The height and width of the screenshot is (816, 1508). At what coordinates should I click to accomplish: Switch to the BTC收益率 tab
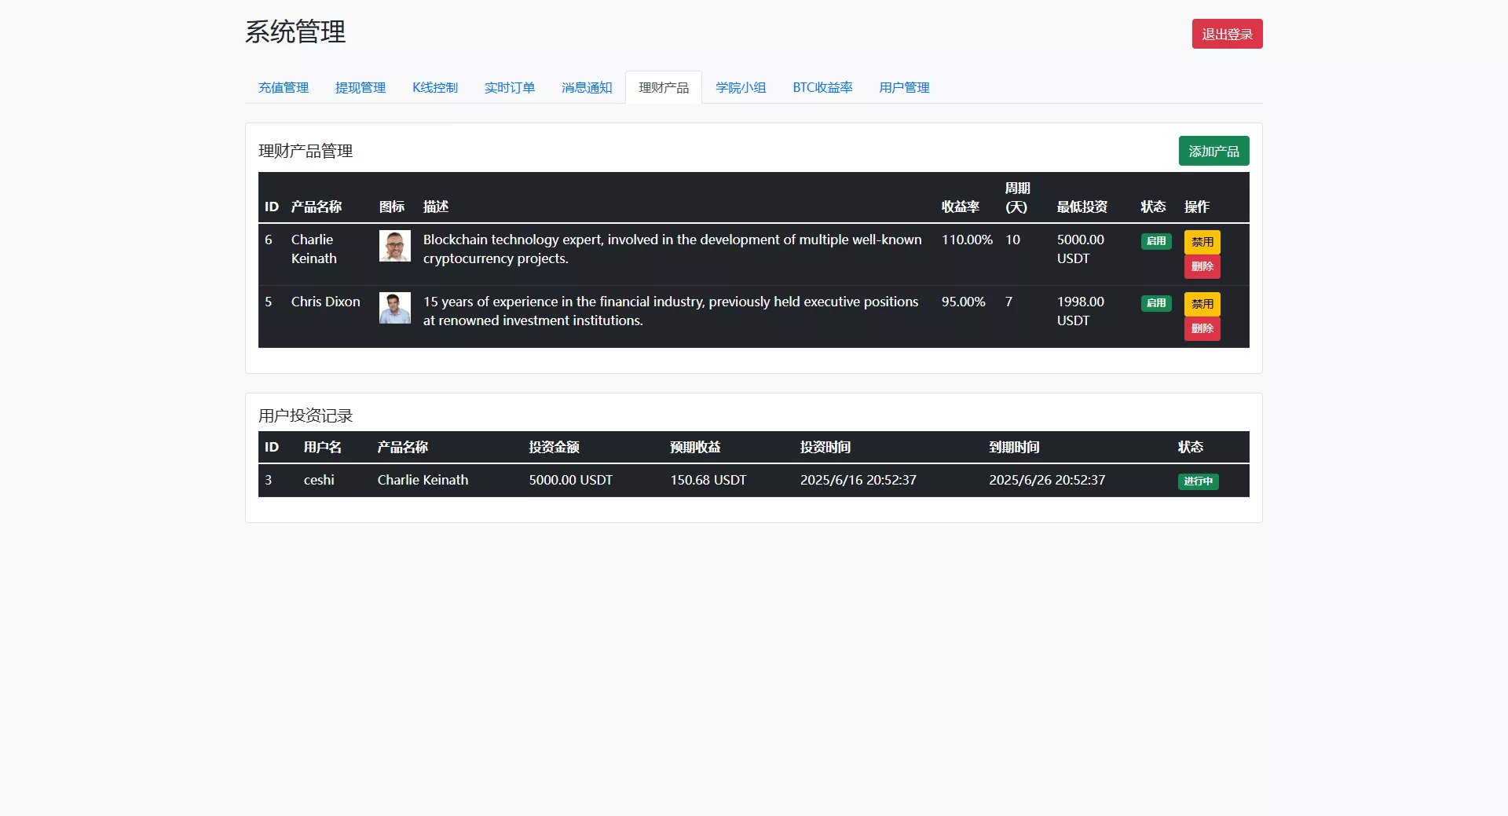tap(822, 87)
